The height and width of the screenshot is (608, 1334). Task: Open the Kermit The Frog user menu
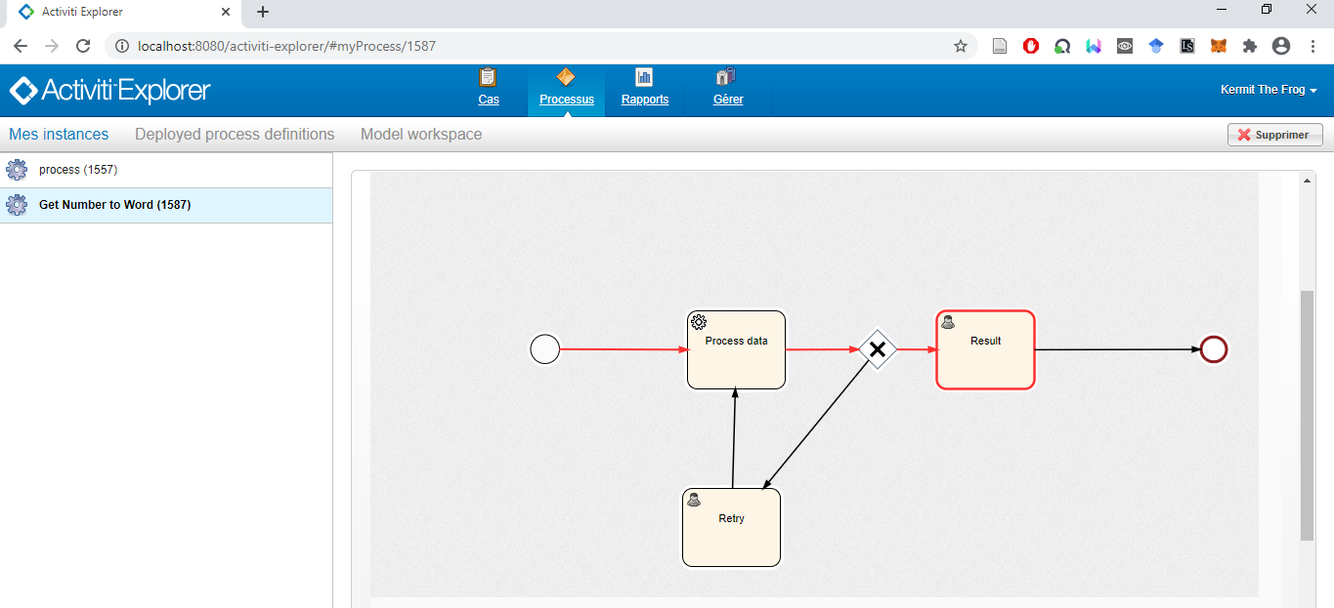(1268, 90)
